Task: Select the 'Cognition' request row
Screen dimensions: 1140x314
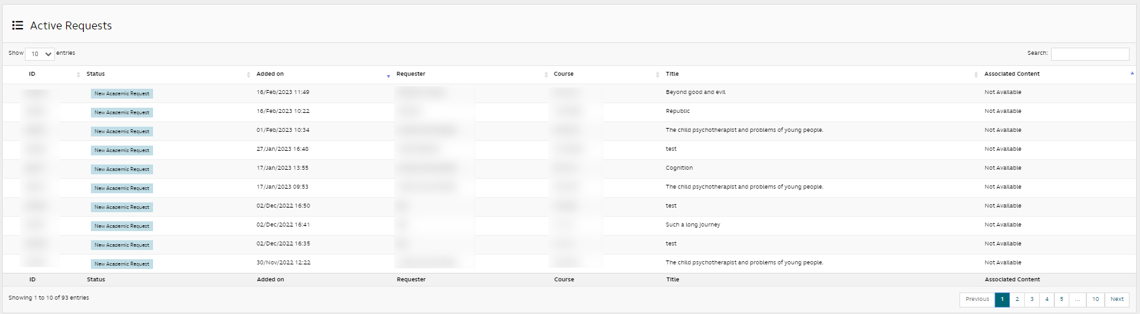Action: [x=679, y=168]
